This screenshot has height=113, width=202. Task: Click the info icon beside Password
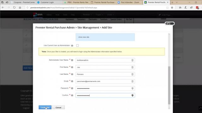click(x=72, y=88)
